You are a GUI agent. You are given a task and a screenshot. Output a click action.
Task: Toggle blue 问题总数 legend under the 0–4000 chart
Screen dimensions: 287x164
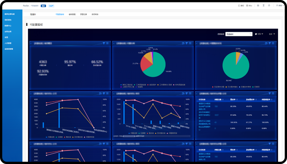[50, 137]
